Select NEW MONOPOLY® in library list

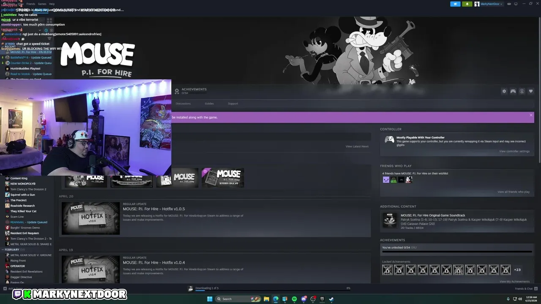23,184
